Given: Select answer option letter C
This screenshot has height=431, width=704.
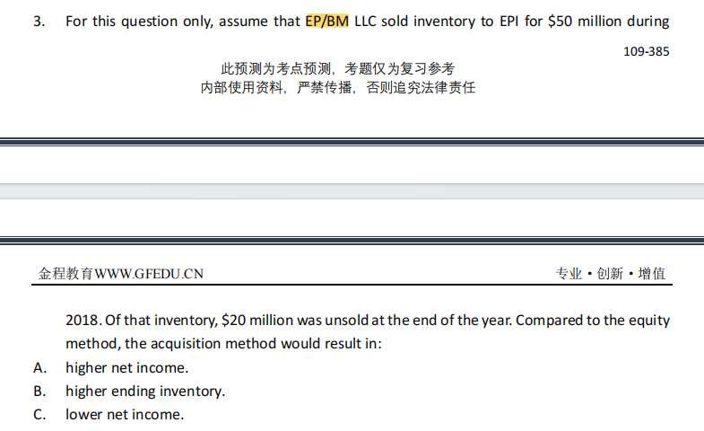Looking at the screenshot, I should point(39,415).
